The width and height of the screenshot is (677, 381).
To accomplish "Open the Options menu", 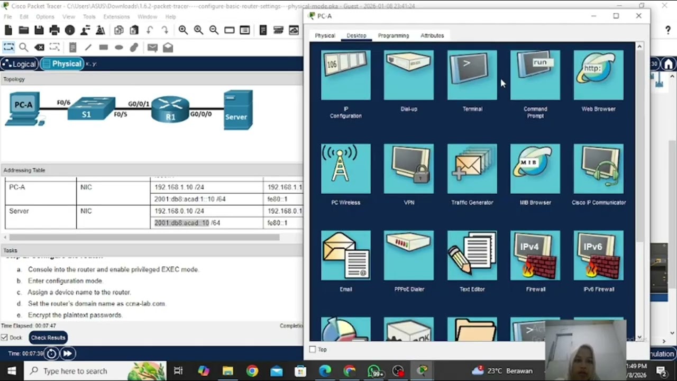I will click(x=45, y=17).
